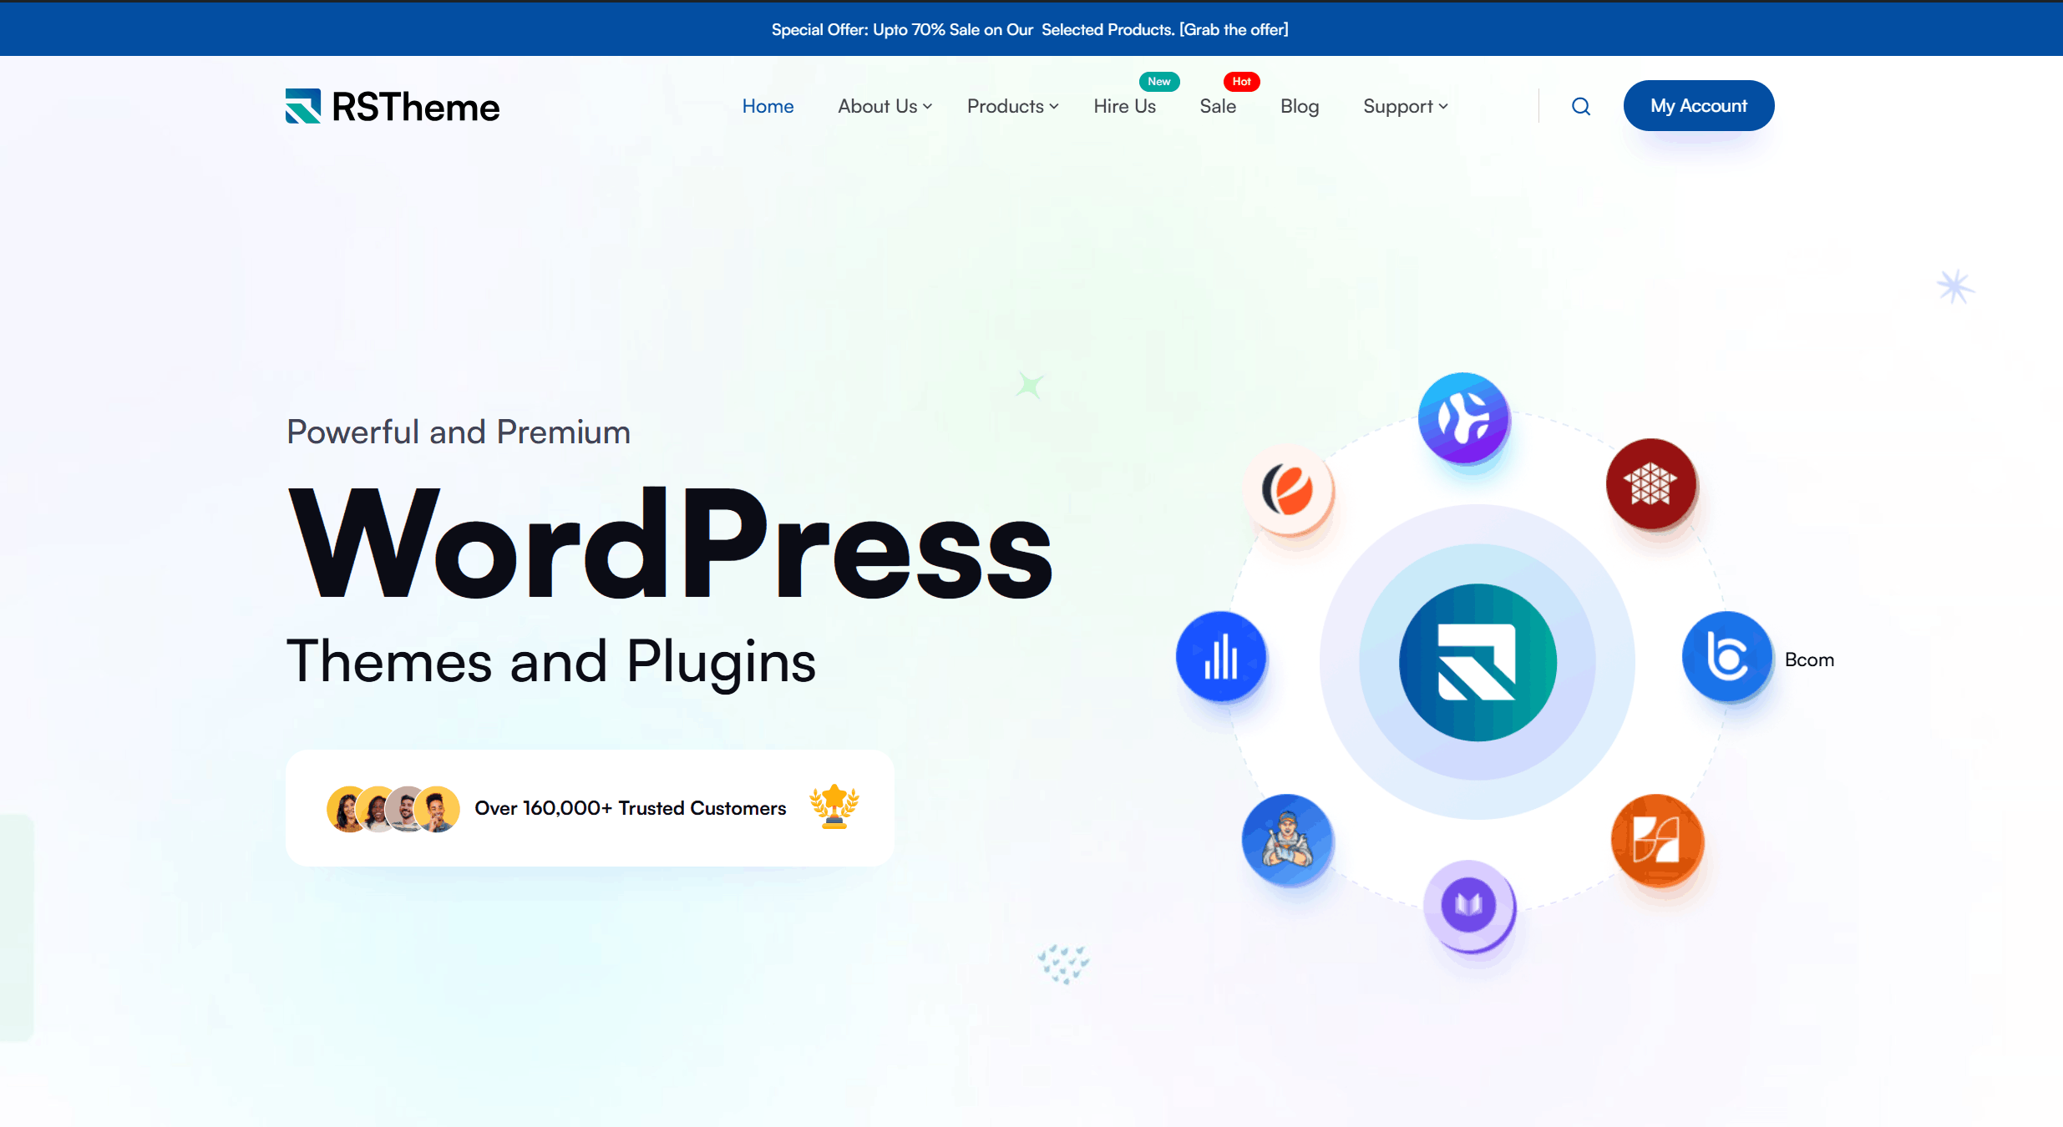
Task: Select the orange-red swirl product icon
Action: pos(1288,490)
